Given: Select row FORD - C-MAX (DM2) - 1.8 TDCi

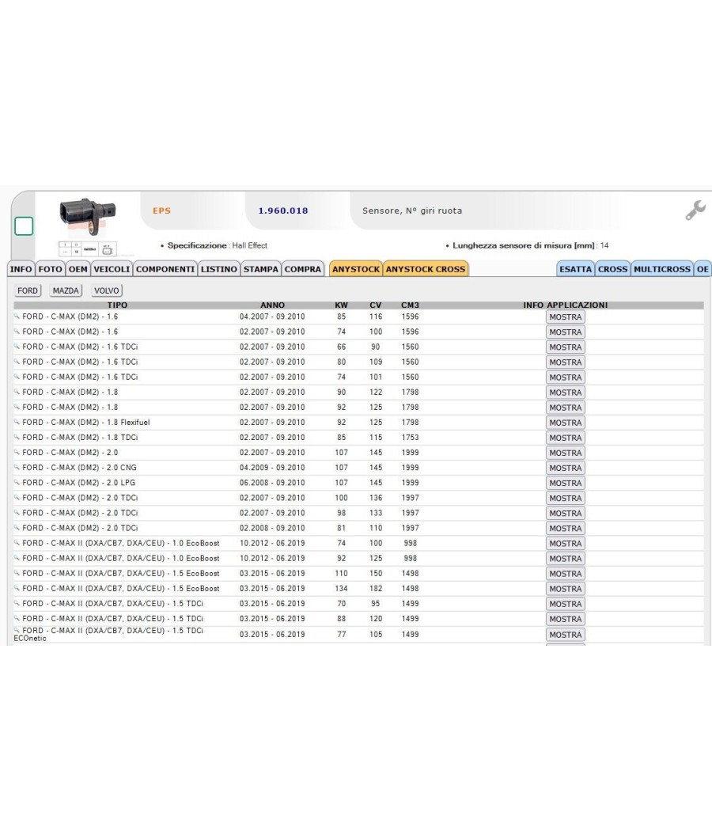Looking at the screenshot, I should coord(358,438).
